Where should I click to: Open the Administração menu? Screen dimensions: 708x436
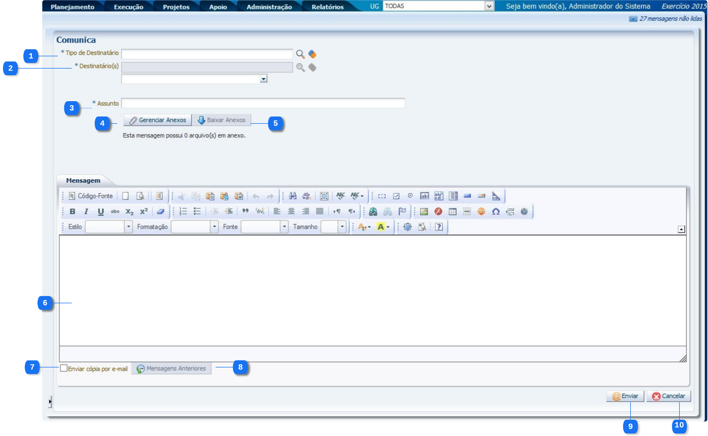(269, 7)
